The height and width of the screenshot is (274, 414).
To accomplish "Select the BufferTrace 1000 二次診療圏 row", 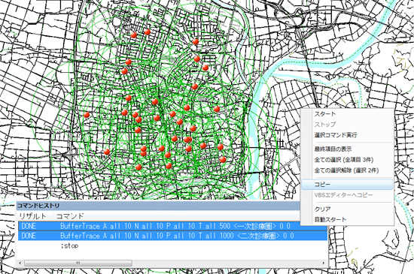I will (172, 236).
